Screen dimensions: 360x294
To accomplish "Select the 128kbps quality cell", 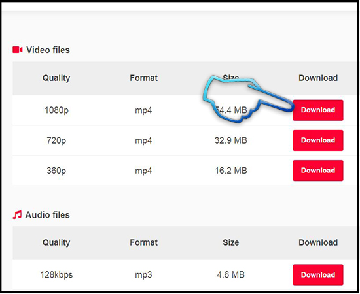I will tap(56, 275).
